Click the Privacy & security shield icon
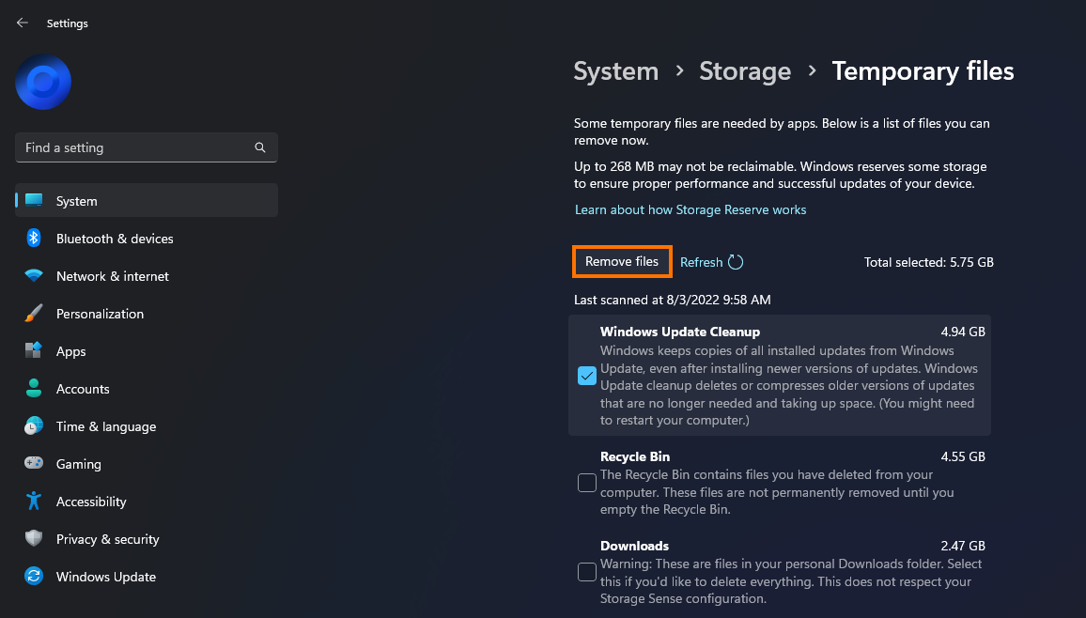Screen dimensions: 1086x618 [33, 538]
